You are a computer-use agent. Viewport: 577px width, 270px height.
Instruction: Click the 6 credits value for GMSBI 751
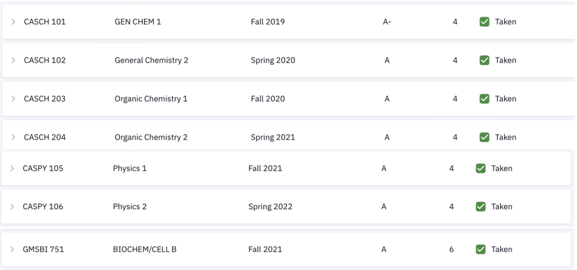point(452,250)
